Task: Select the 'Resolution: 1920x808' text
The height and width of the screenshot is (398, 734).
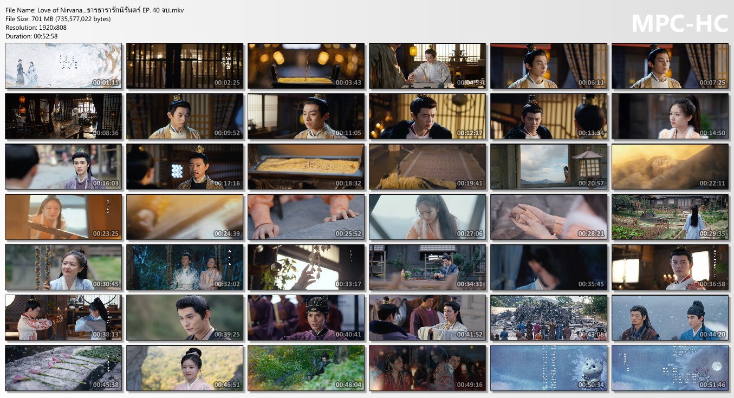Action: coord(36,28)
